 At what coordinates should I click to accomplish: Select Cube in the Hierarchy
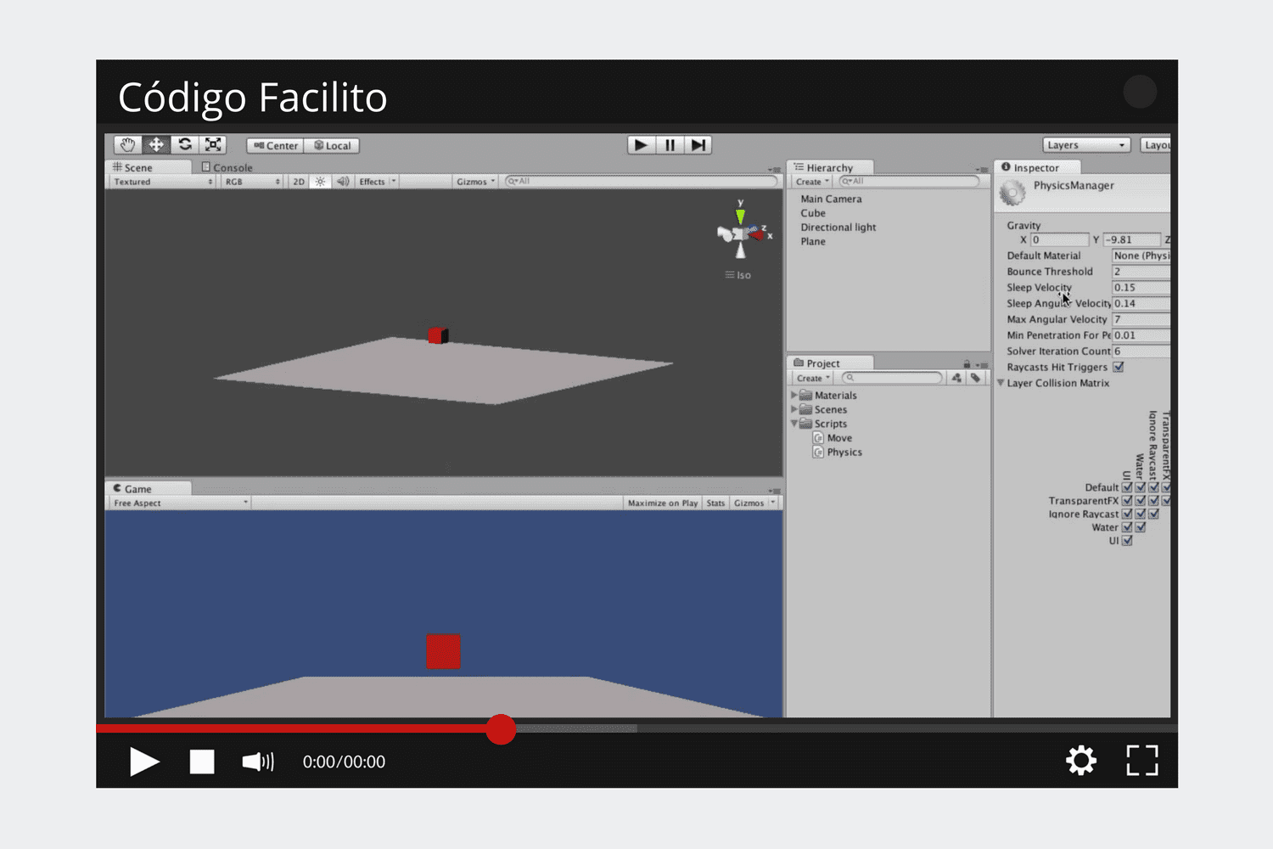813,214
